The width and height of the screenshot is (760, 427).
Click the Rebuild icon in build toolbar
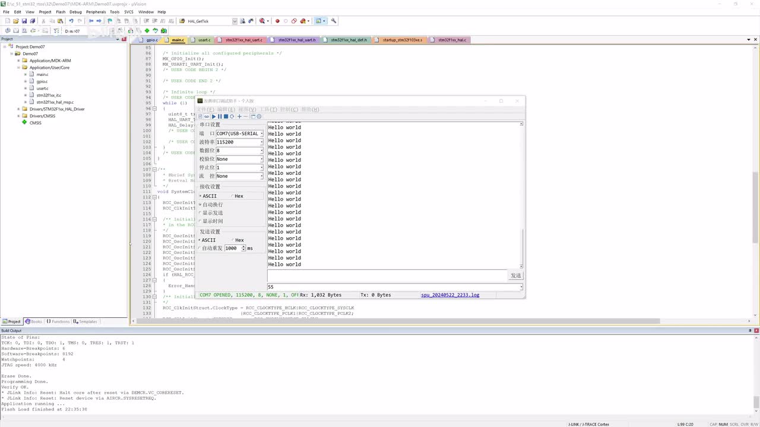(24, 30)
